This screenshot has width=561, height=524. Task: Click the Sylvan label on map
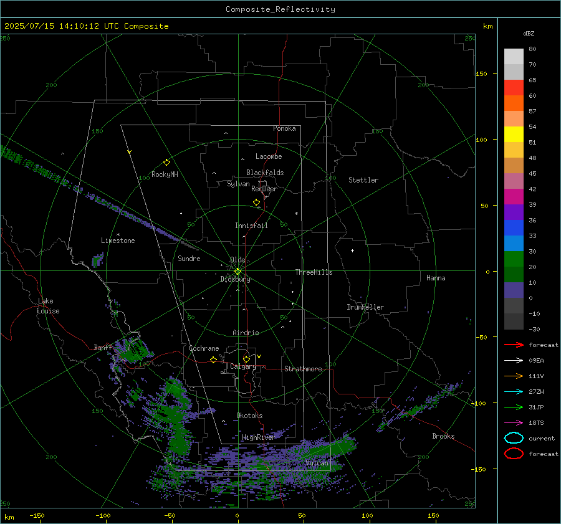tap(238, 184)
